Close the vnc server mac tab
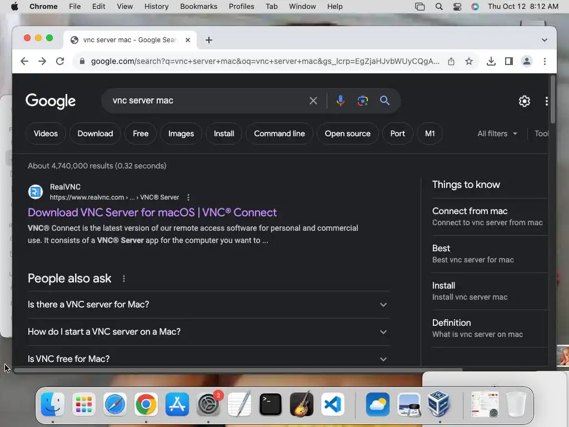 point(188,40)
